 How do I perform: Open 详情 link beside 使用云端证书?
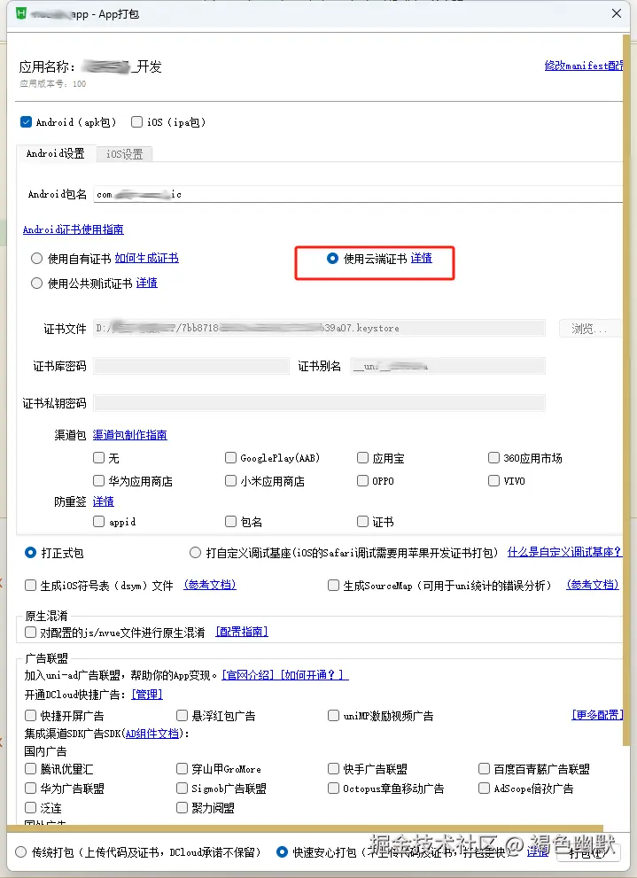[422, 258]
